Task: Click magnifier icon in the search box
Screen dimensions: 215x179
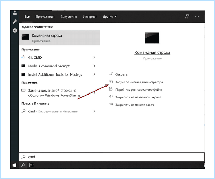Action: (x=23, y=156)
